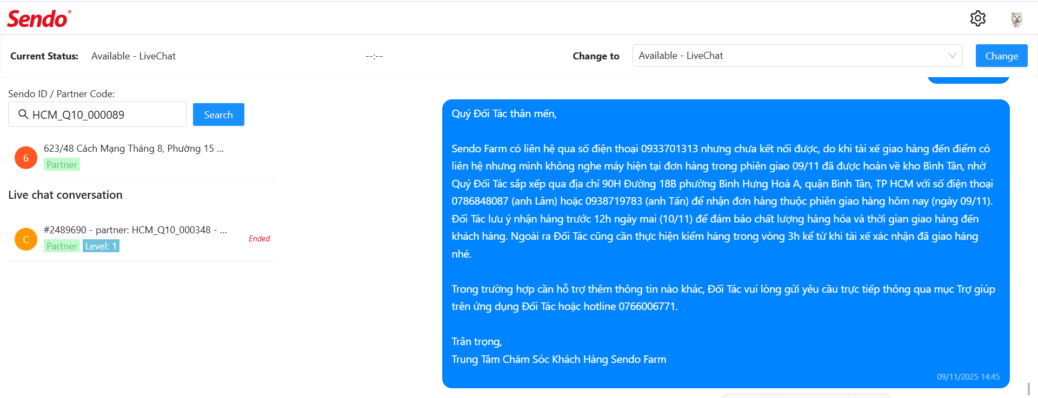Screen dimensions: 1038x398
Task: Click the signature Trung Tâm Chăm Sóc Khách Hàng
Action: pos(558,360)
